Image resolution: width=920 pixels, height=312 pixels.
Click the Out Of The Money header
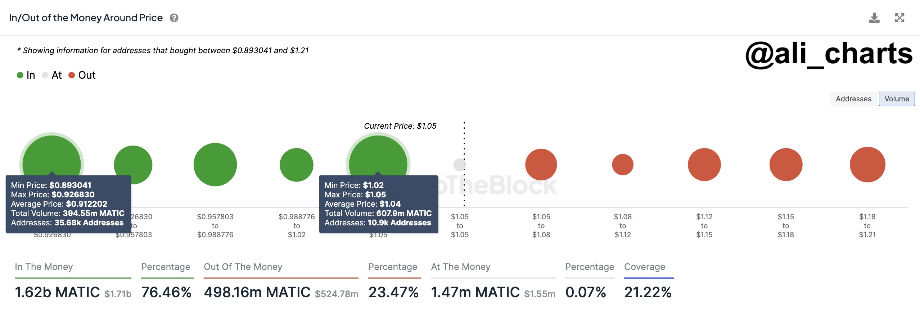(243, 267)
